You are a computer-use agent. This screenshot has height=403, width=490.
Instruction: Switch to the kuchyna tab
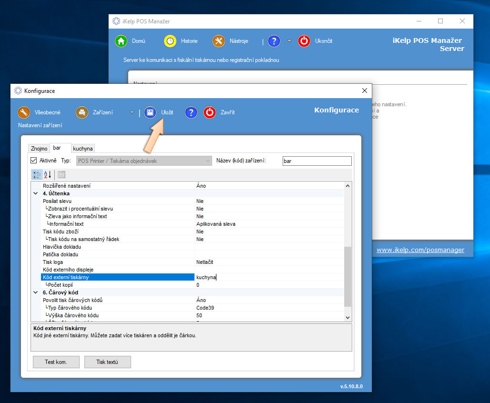(x=83, y=149)
